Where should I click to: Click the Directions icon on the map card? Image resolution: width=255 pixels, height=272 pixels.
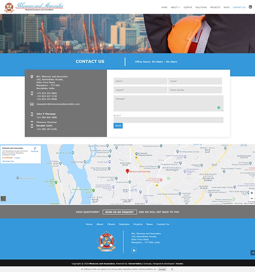(35, 148)
